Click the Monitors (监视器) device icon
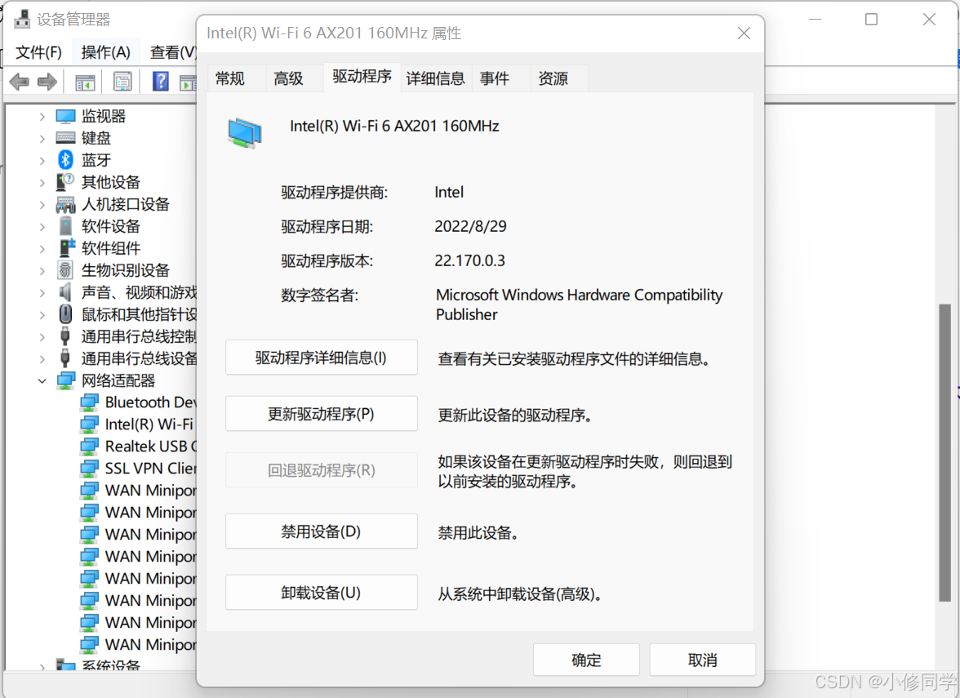Screen dimensions: 960x698 (65, 116)
